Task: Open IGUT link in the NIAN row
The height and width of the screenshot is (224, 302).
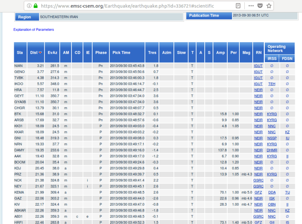Action: (x=258, y=66)
